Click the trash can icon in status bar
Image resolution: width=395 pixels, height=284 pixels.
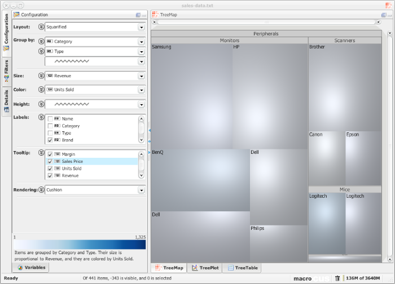337,278
